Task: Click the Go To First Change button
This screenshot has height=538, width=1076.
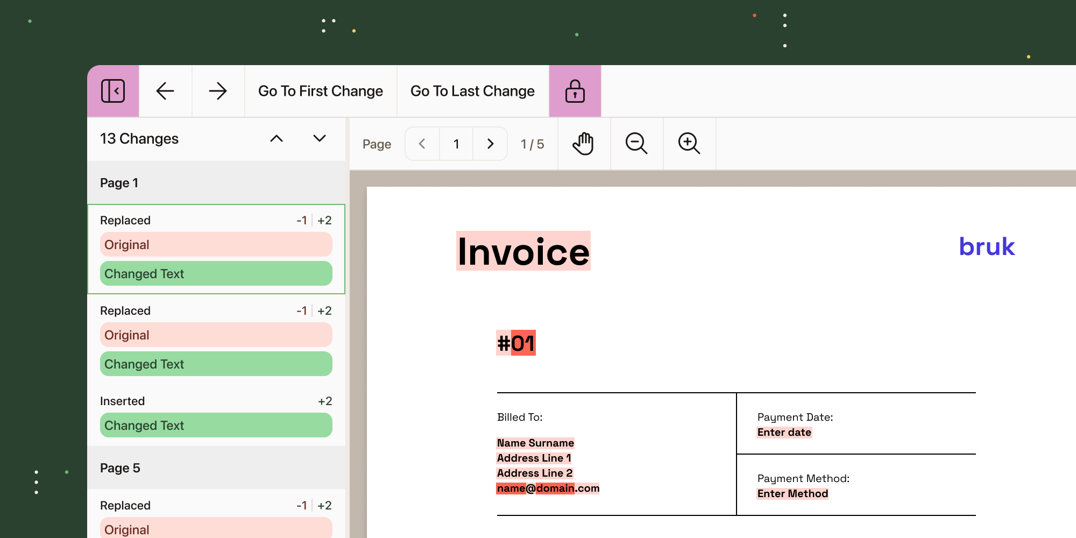Action: [320, 91]
